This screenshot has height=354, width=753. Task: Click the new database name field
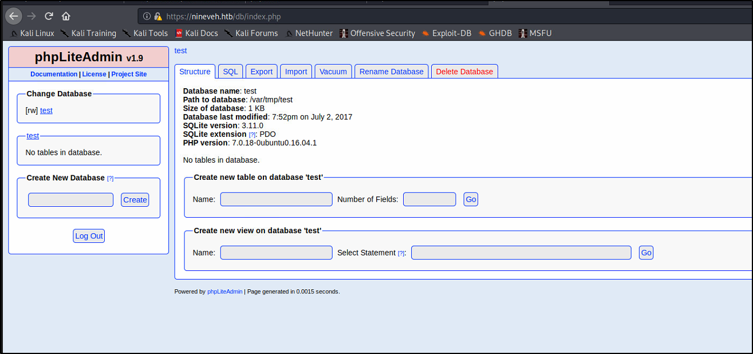point(71,200)
